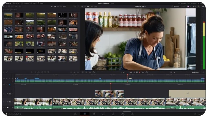Click the Close Up edit icon
This screenshot has height=117, width=207.
click(x=42, y=72)
